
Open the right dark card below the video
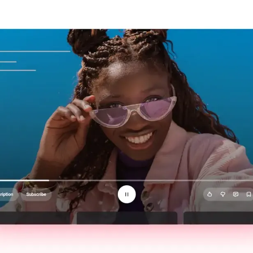coord(218,218)
